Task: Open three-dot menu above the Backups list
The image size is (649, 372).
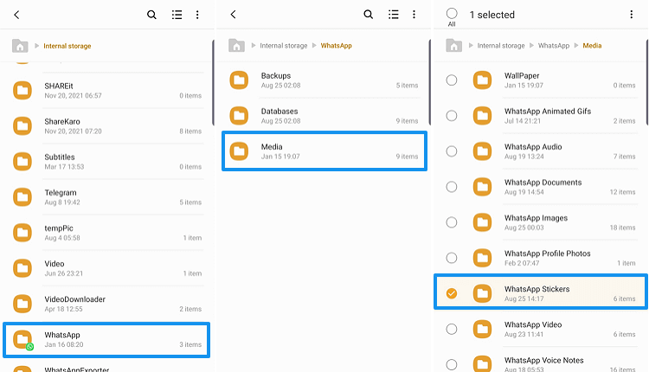Action: [x=414, y=15]
